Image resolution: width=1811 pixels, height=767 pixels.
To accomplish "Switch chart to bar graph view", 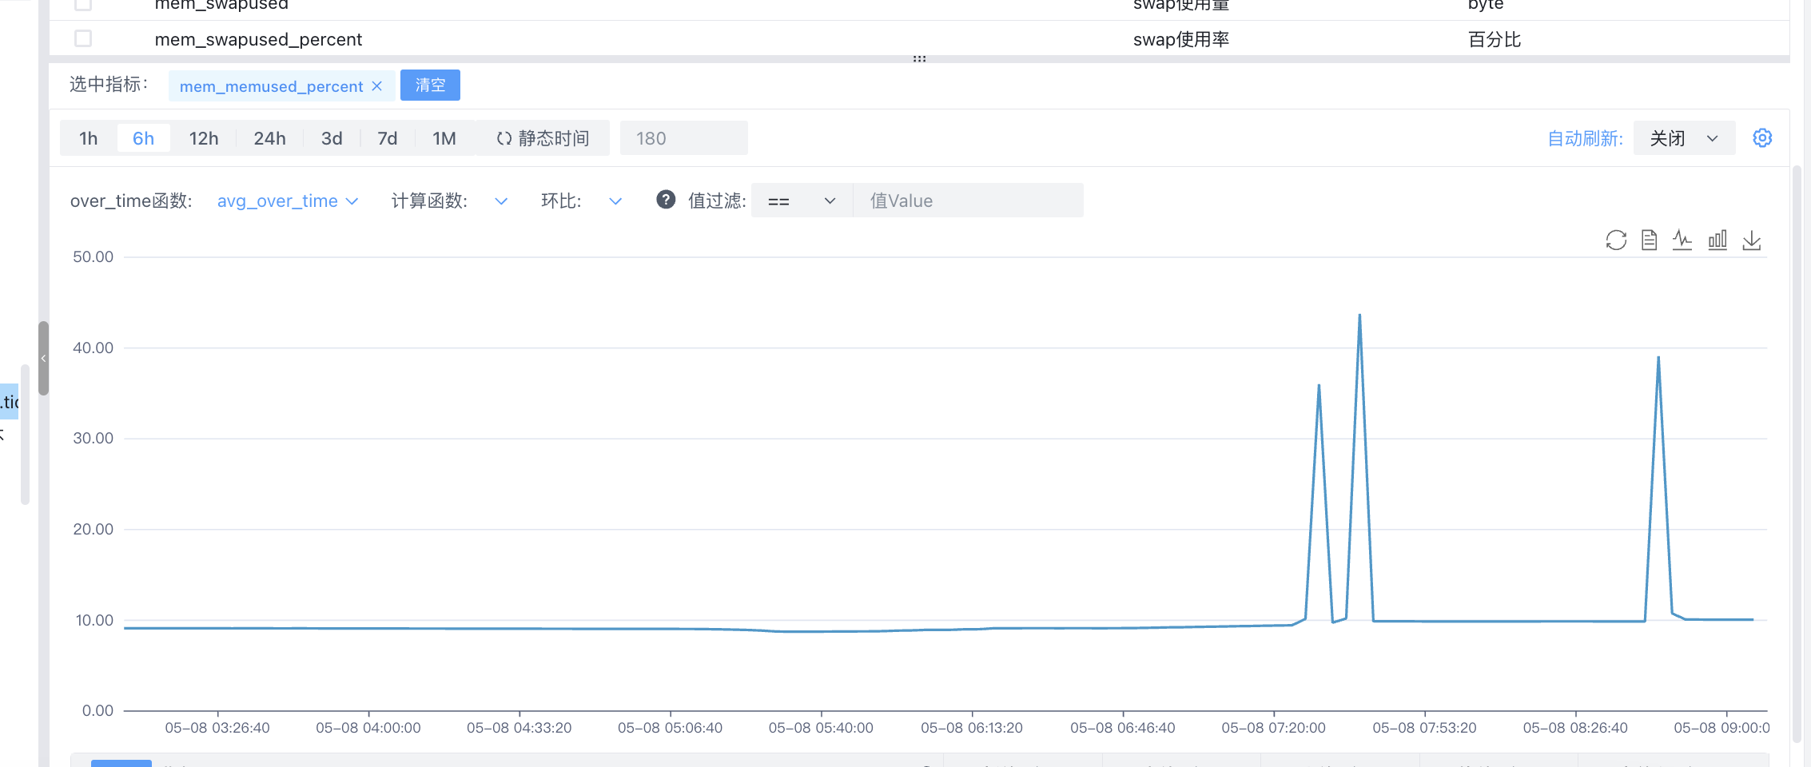I will coord(1717,240).
